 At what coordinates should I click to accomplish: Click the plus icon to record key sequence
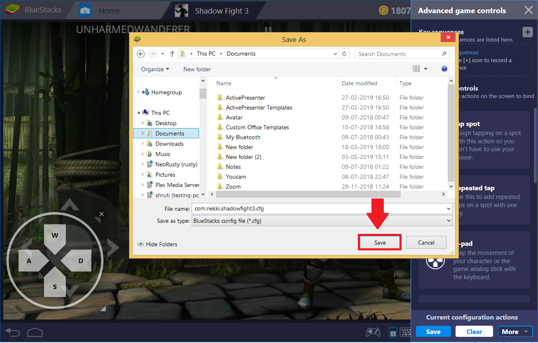pyautogui.click(x=528, y=33)
